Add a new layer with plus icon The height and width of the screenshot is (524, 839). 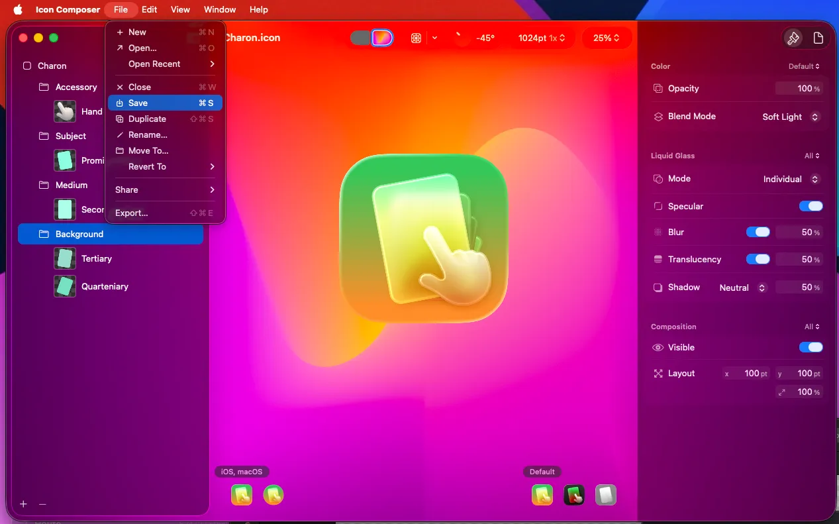click(23, 504)
